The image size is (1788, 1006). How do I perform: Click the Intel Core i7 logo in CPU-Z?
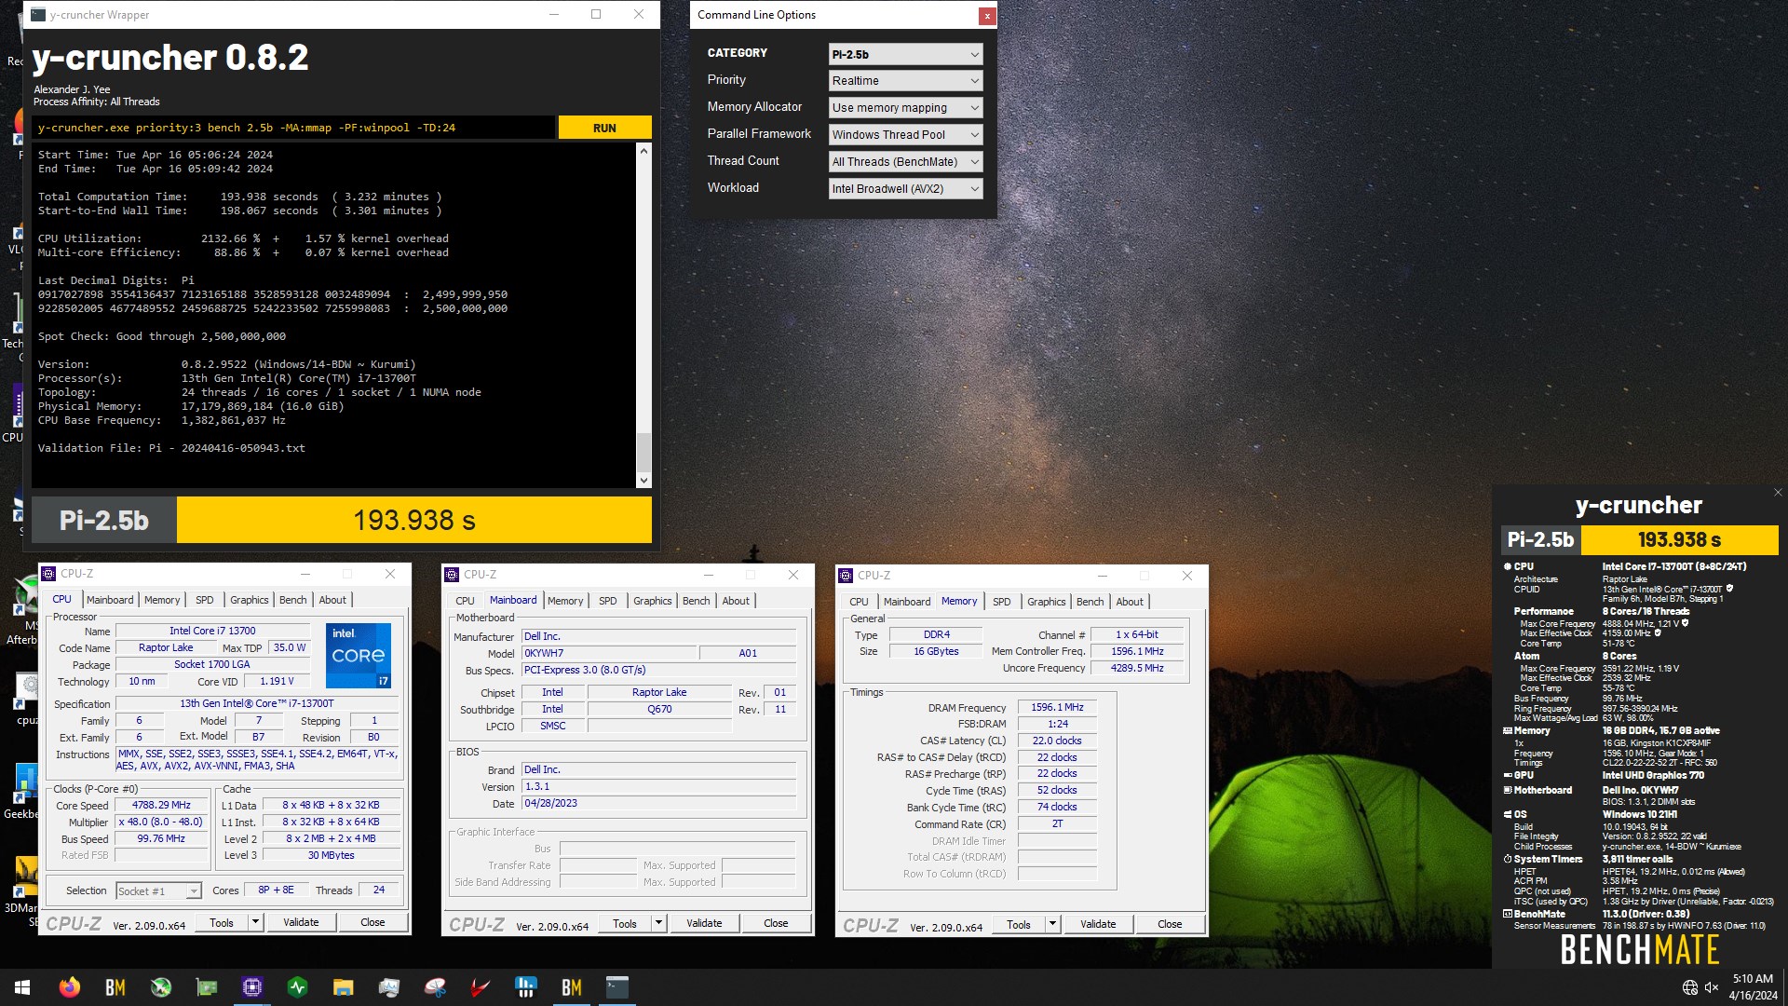359,656
